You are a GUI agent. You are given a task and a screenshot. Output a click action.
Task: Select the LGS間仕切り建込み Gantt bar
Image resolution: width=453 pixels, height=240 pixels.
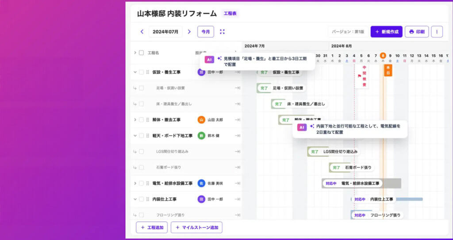(334, 151)
